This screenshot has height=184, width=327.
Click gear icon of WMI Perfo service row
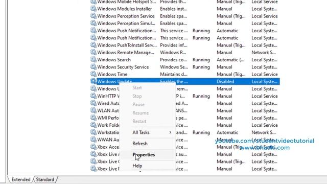click(x=93, y=118)
